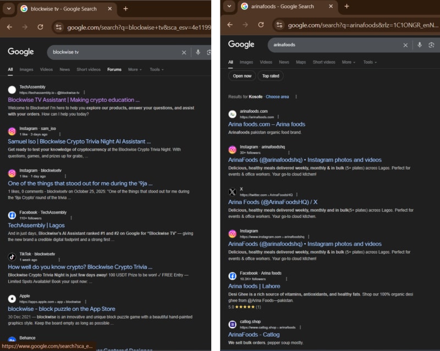Start voice search in blockwise tv window
The width and height of the screenshot is (440, 351).
198,52
